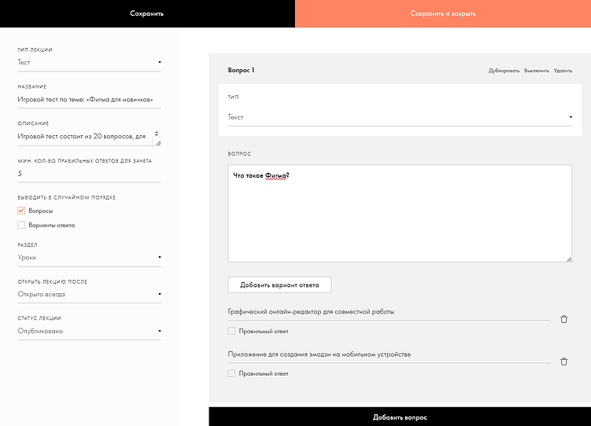Mark emoji app answer as correct
Image resolution: width=591 pixels, height=426 pixels.
(231, 373)
